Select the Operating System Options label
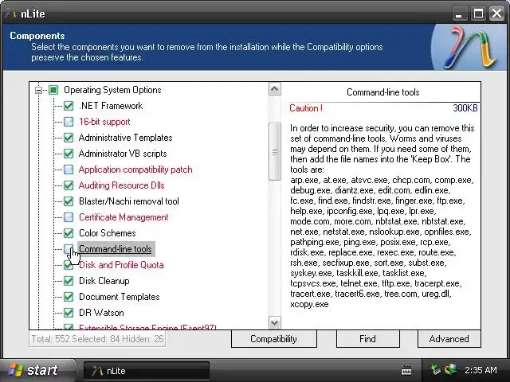Viewport: 510px width, 382px height. [x=112, y=90]
